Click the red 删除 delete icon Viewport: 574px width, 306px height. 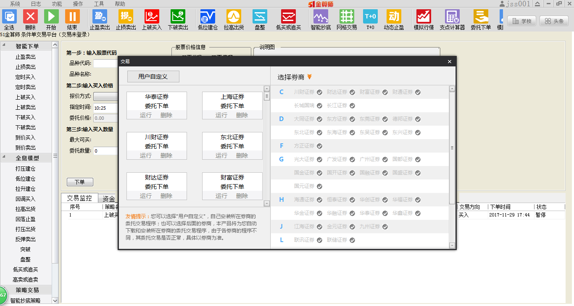click(30, 17)
